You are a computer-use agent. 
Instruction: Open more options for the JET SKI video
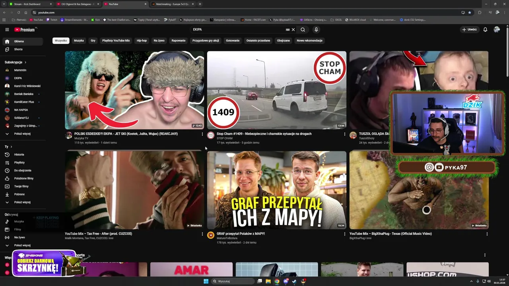202,134
